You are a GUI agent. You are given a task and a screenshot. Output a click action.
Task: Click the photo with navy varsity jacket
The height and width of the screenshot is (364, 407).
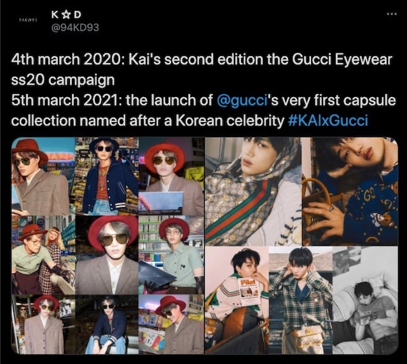click(107, 177)
